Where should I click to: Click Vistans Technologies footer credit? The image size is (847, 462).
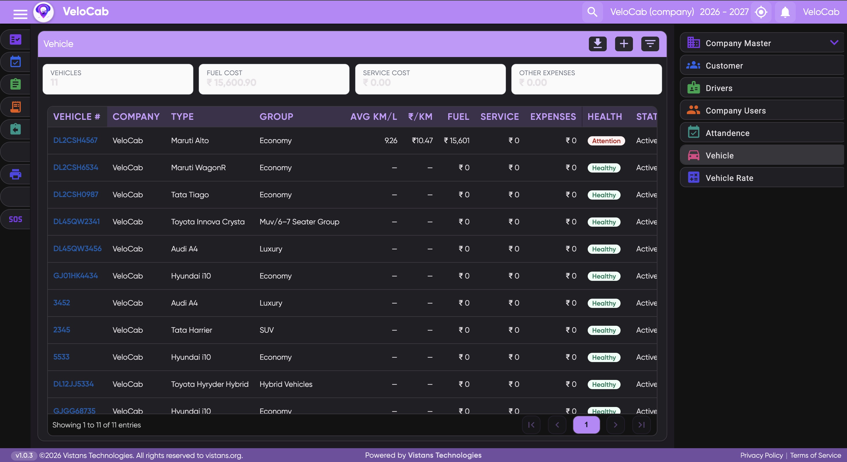(445, 455)
